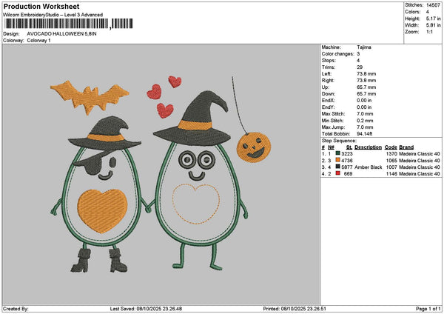Screen dimensions: 444x314
Task: Click the Description column header
Action: click(x=368, y=147)
